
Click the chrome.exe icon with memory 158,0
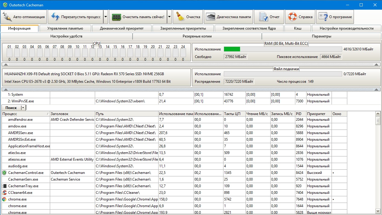4,199
